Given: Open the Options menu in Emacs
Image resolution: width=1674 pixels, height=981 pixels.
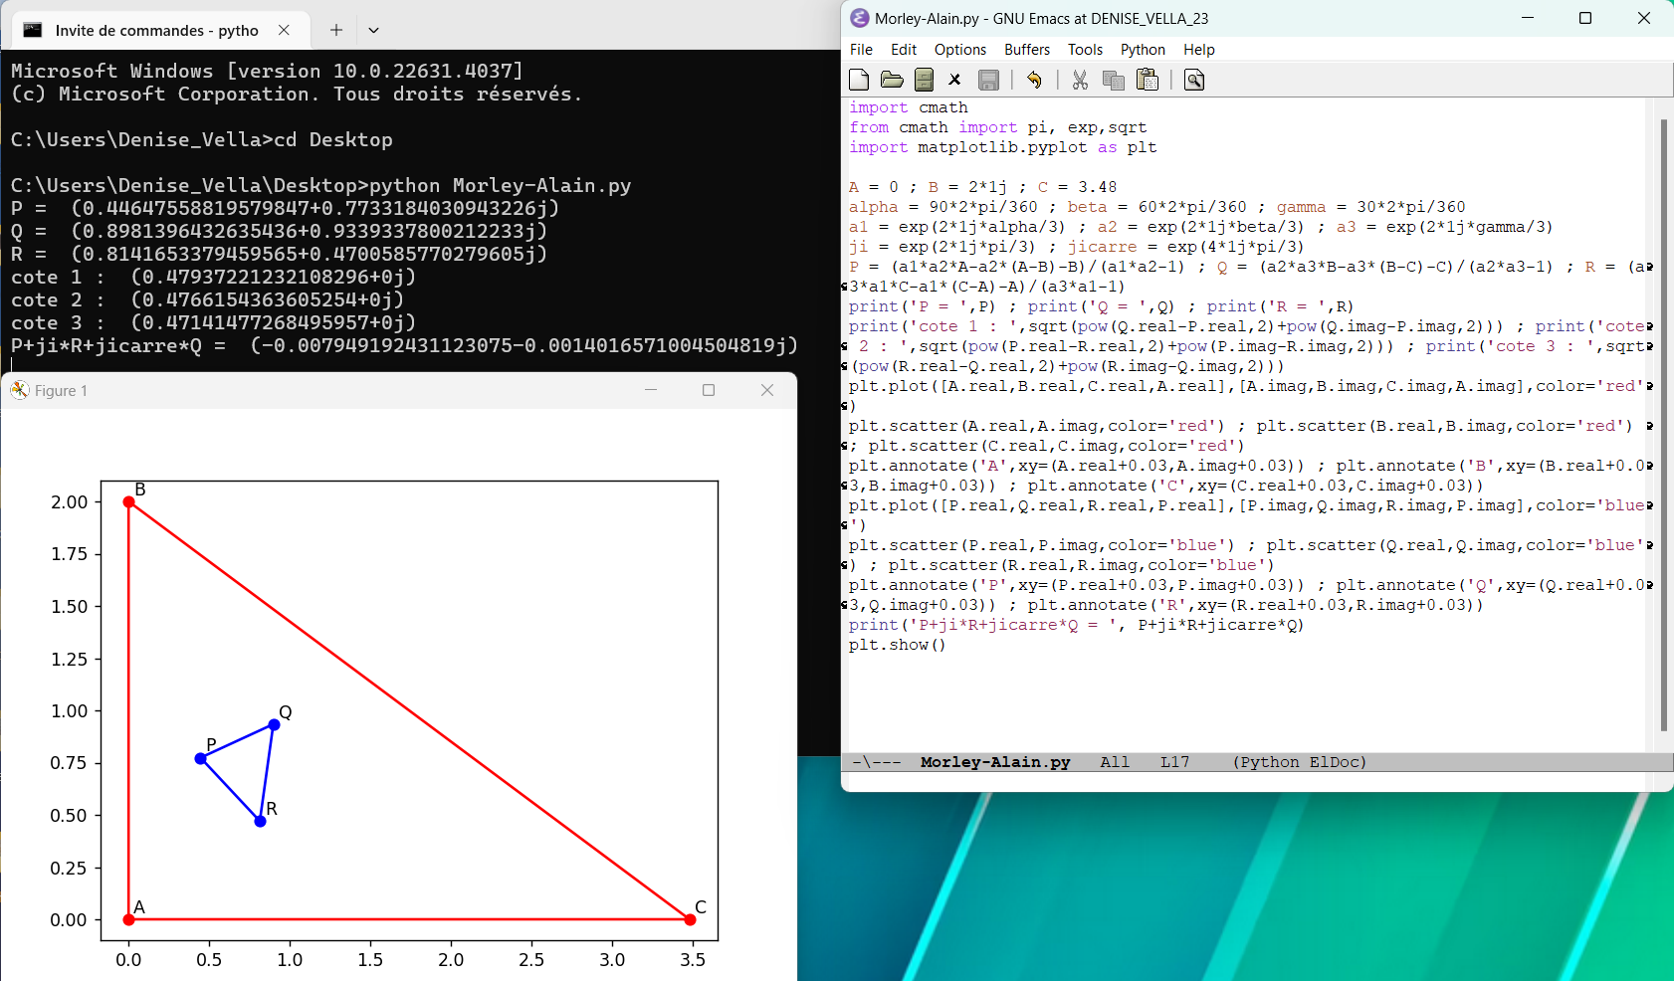Looking at the screenshot, I should coord(960,50).
